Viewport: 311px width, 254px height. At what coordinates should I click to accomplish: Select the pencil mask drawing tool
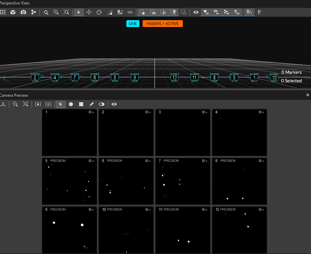(x=91, y=104)
